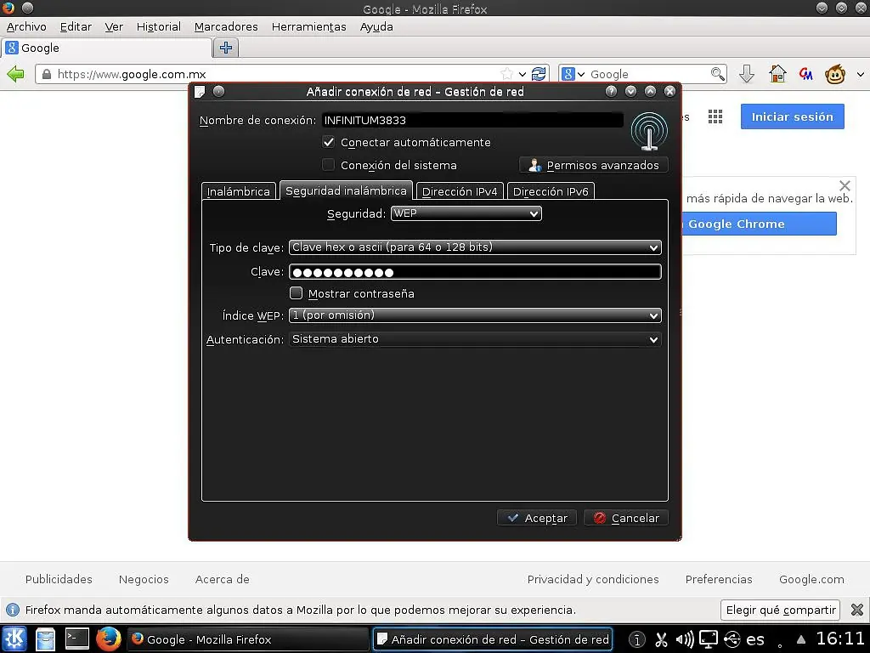The height and width of the screenshot is (653, 870).
Task: Open the Ver menu
Action: (x=114, y=26)
